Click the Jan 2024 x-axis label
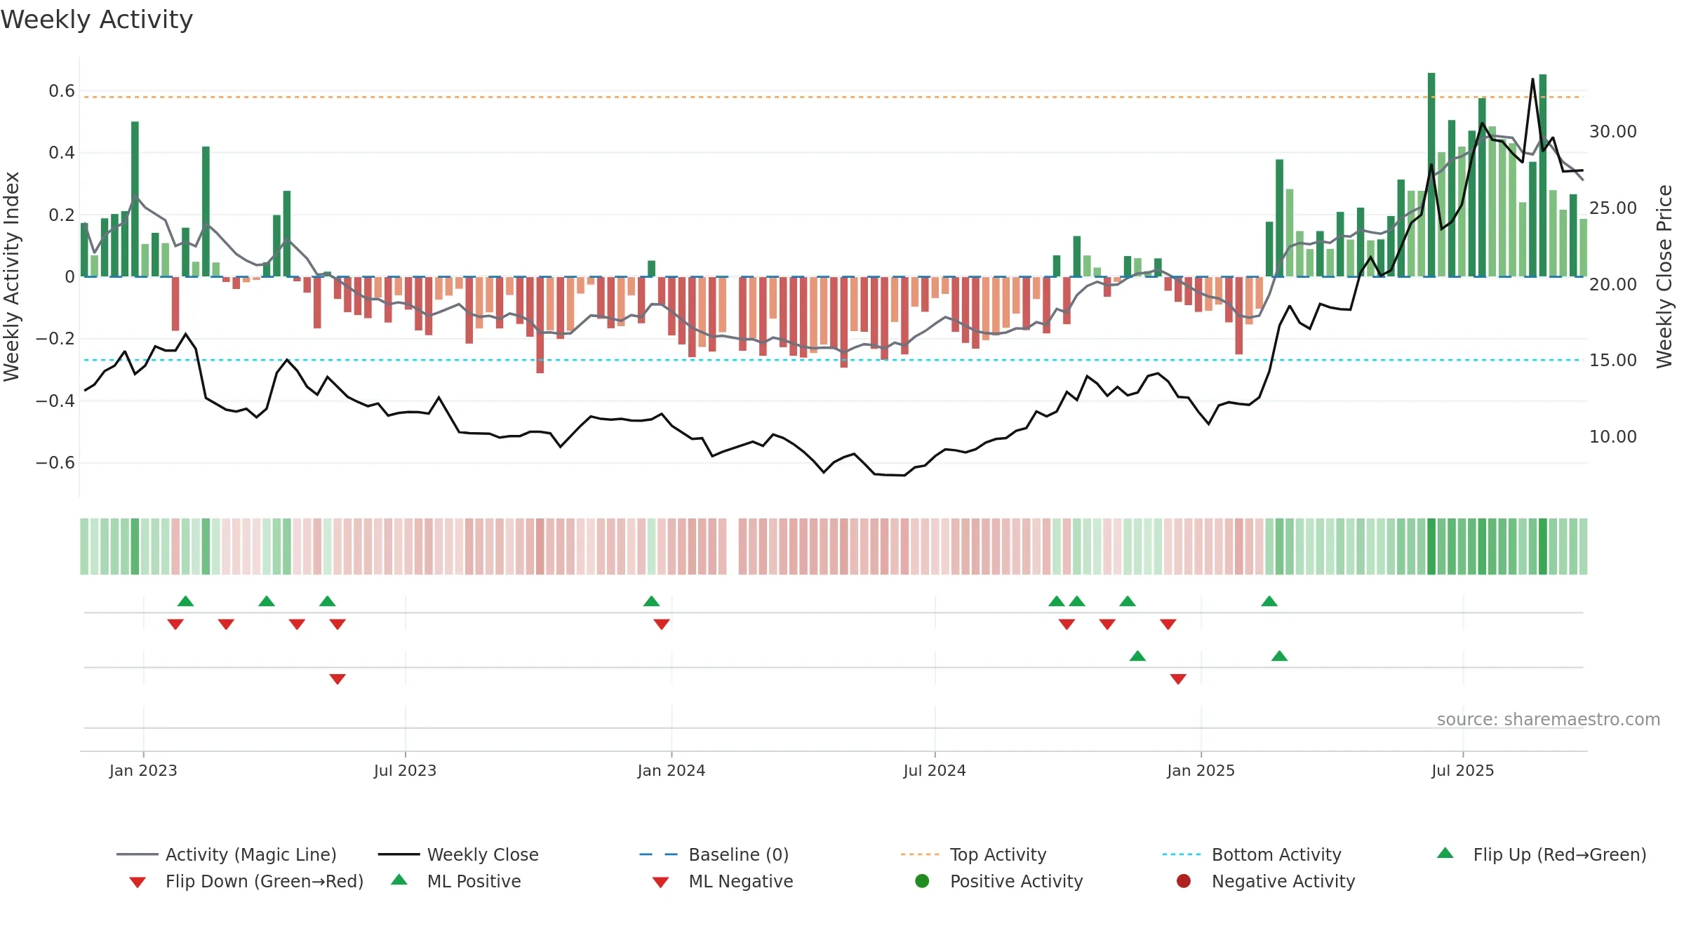The height and width of the screenshot is (947, 1684). pyautogui.click(x=671, y=770)
